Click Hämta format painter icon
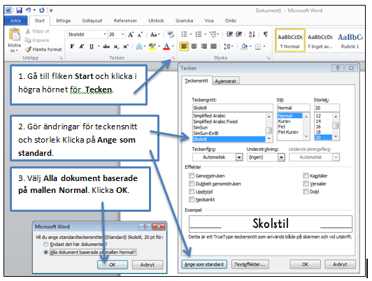This screenshot has width=372, height=281. tap(28, 50)
